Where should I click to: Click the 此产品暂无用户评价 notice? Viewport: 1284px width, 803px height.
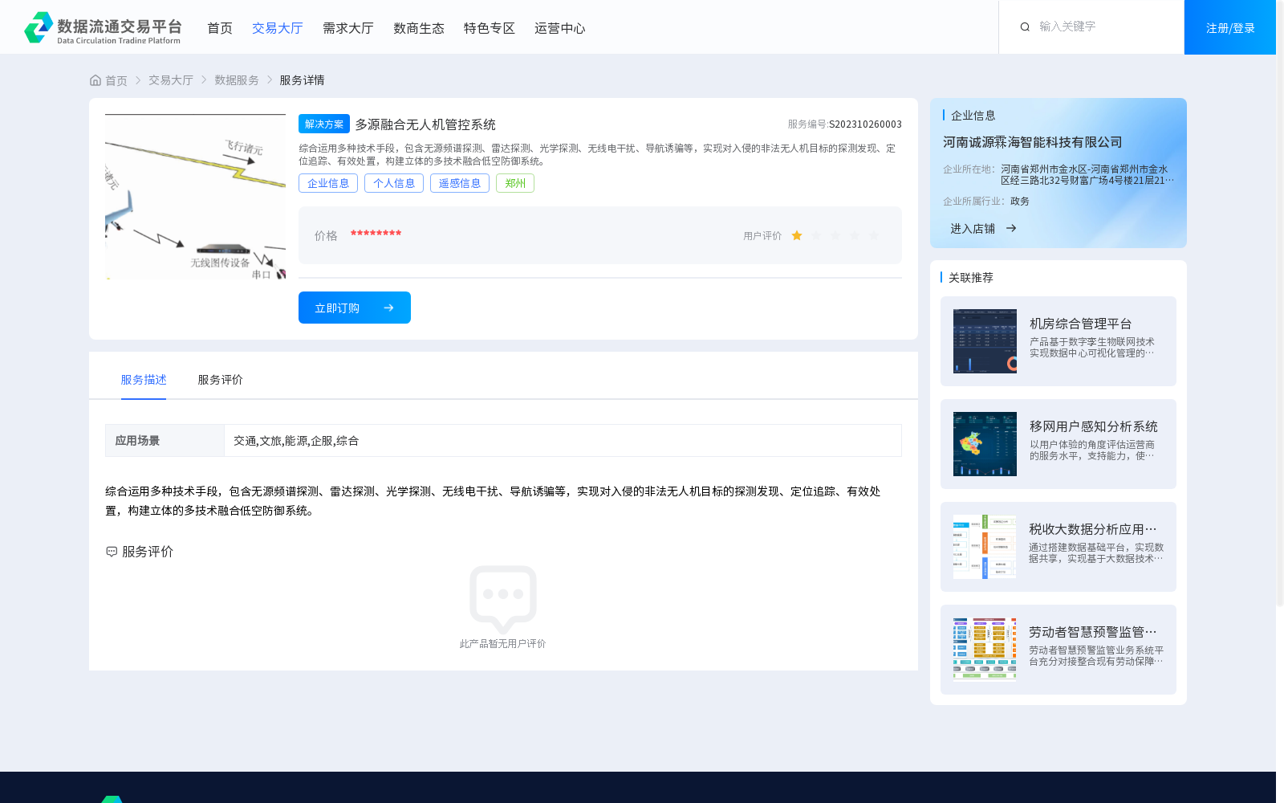tap(502, 644)
